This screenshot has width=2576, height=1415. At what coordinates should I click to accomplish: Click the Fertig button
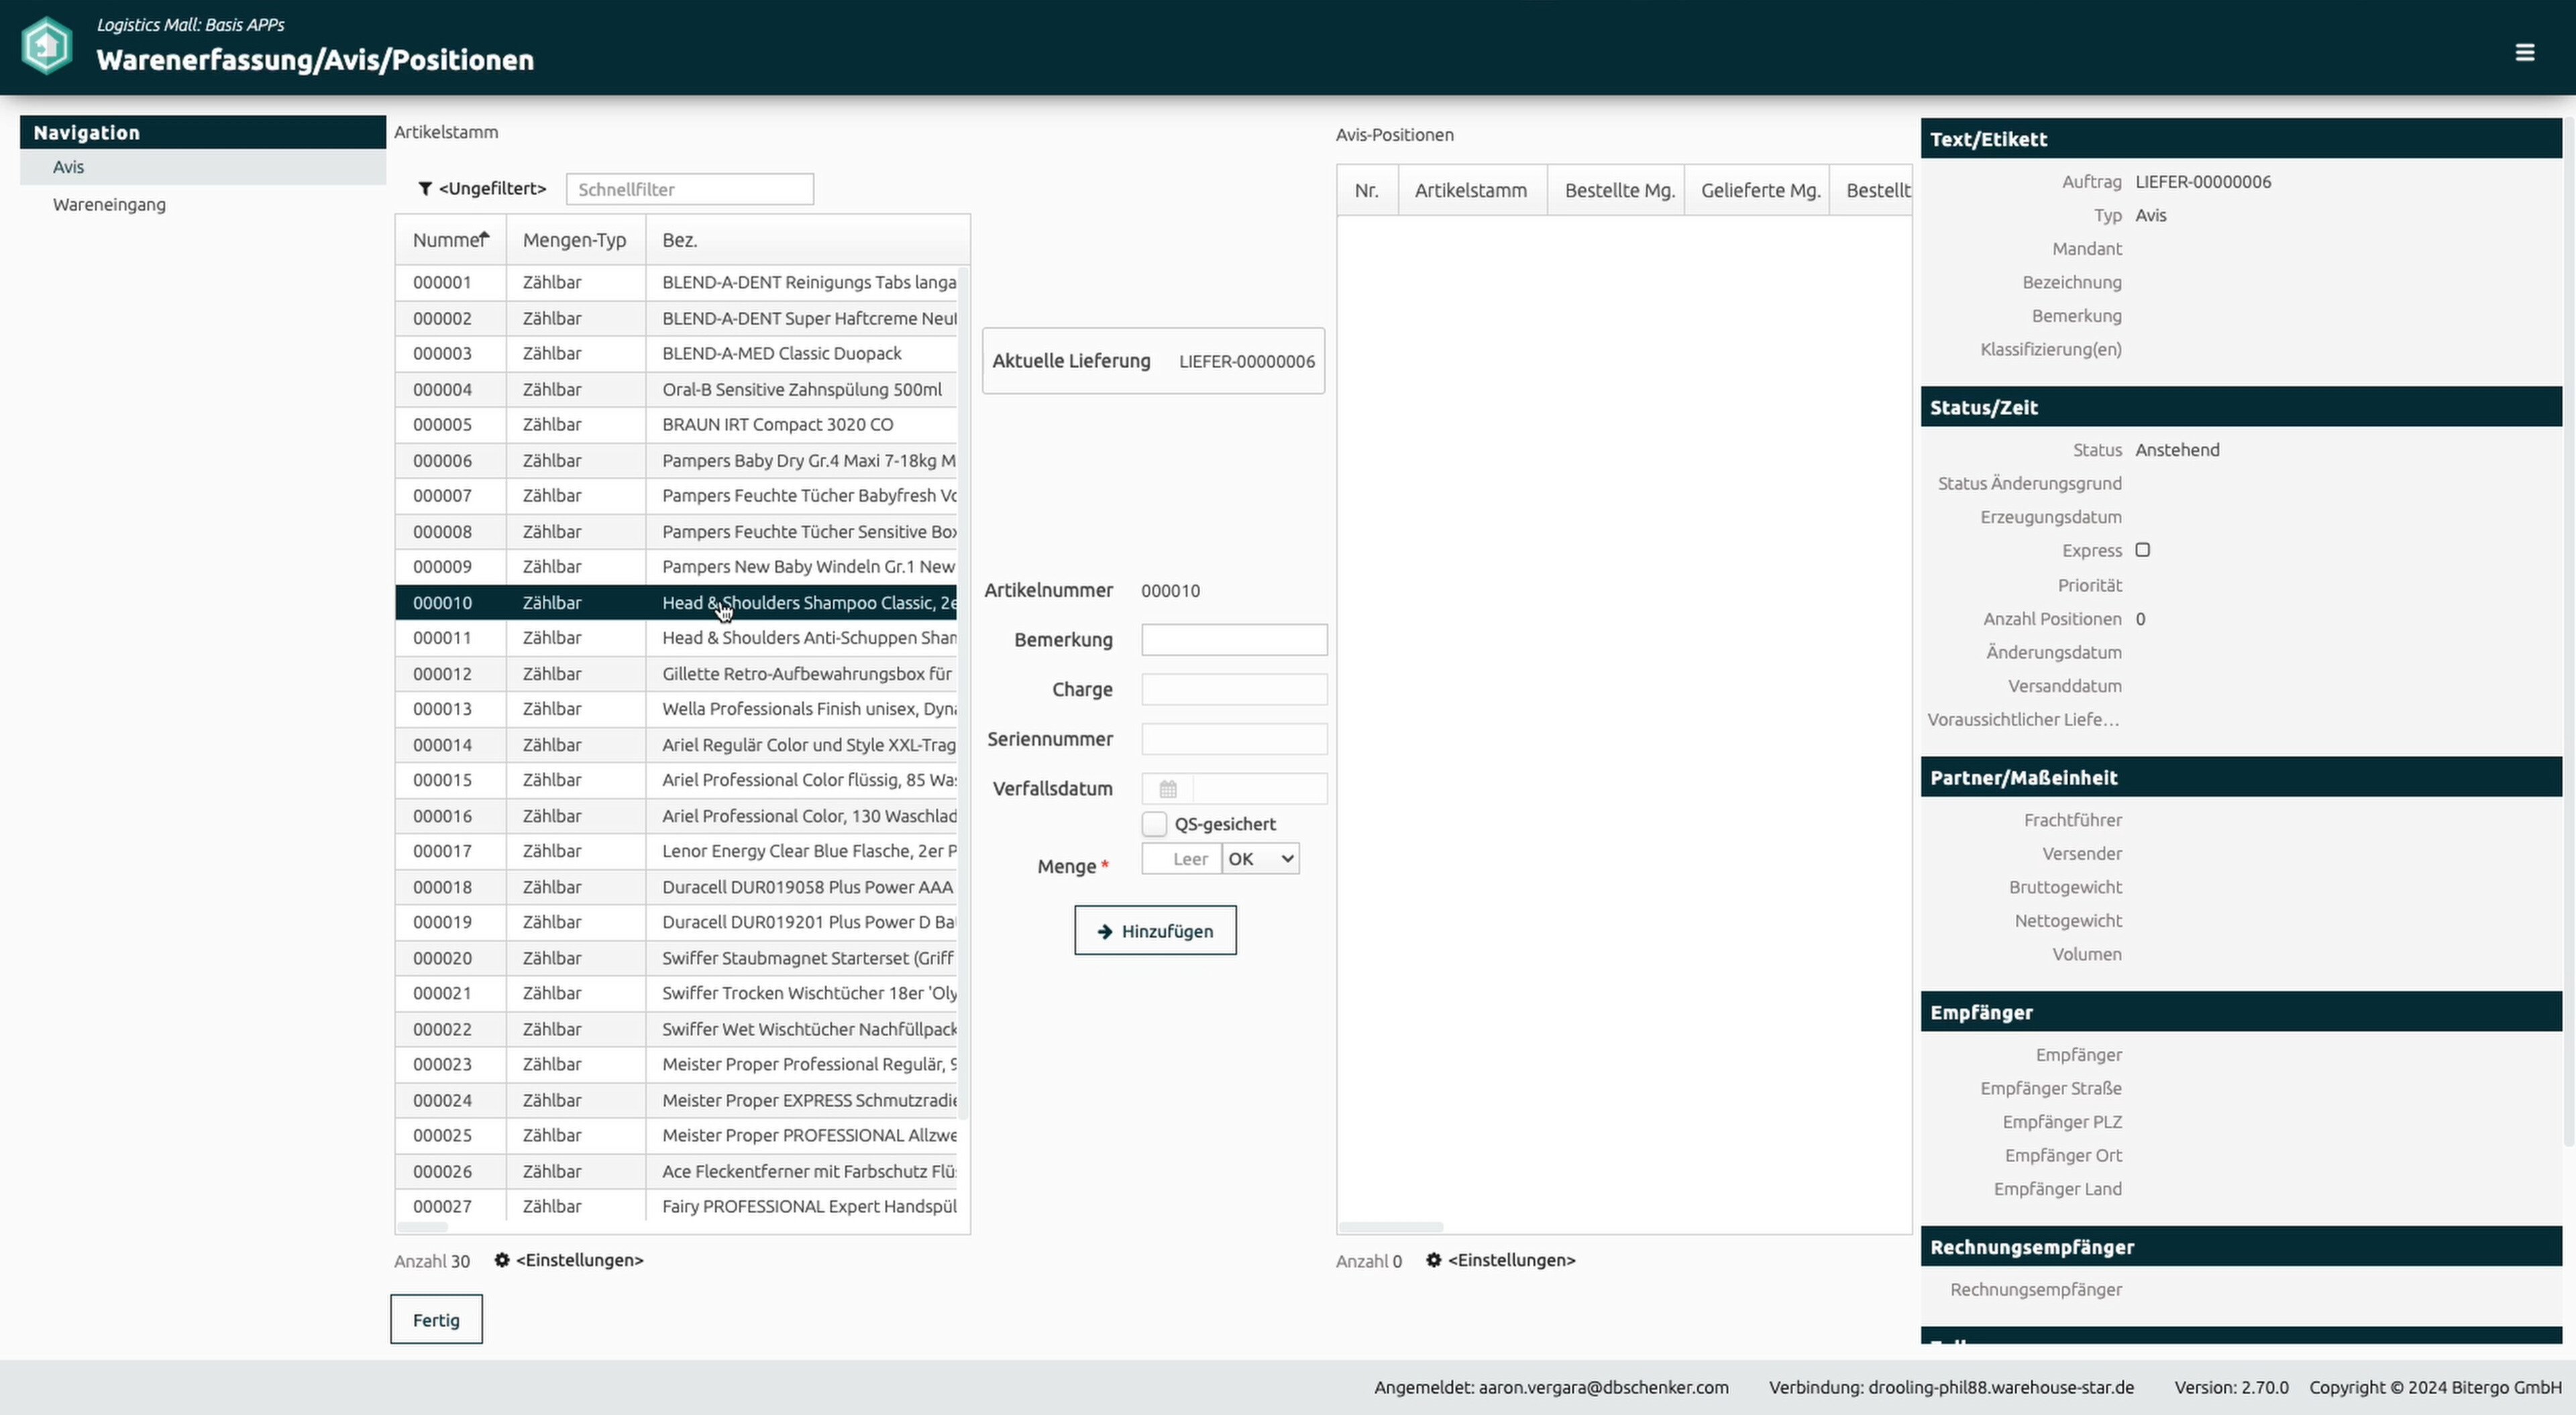coord(436,1320)
